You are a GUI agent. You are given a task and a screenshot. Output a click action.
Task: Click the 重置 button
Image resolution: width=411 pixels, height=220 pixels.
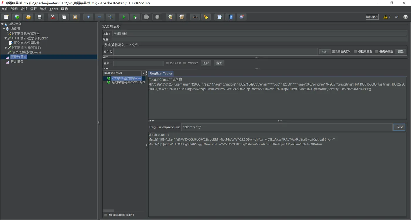219,63
